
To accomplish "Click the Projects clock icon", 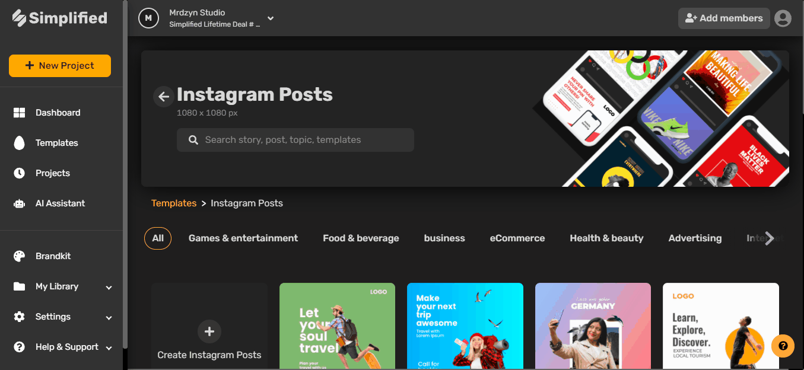I will point(19,173).
